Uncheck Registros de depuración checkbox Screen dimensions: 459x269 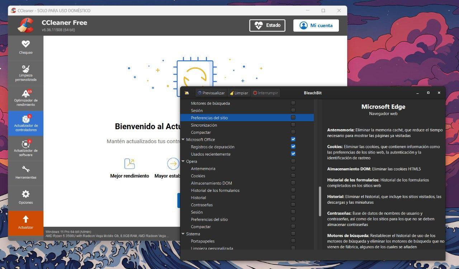[x=293, y=147]
